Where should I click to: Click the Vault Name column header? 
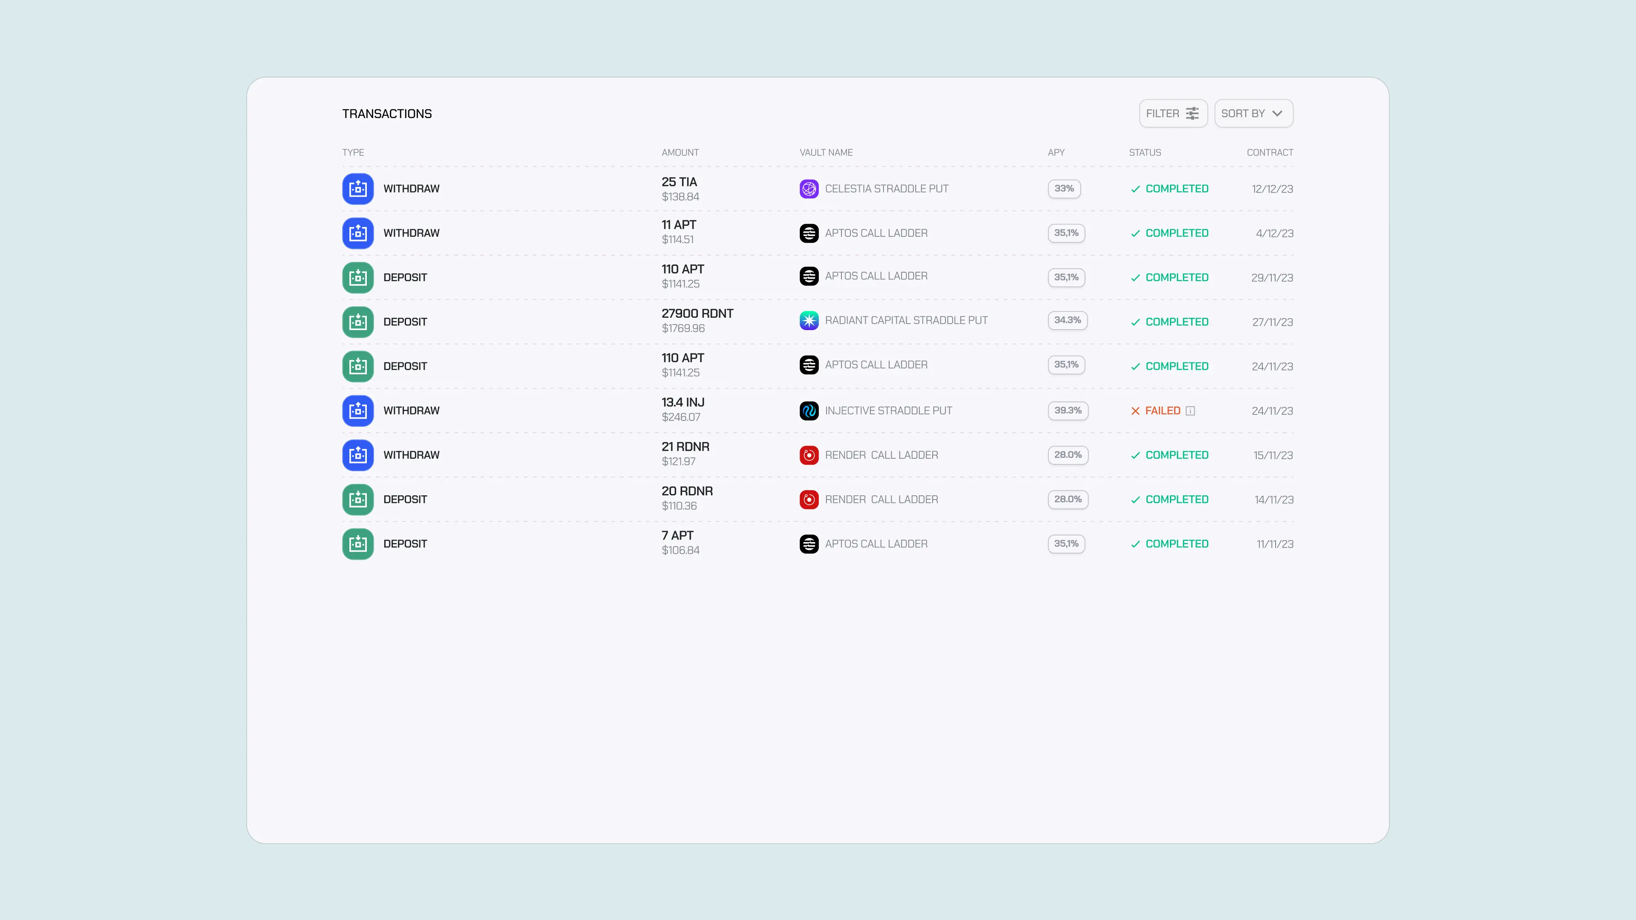[x=826, y=152]
